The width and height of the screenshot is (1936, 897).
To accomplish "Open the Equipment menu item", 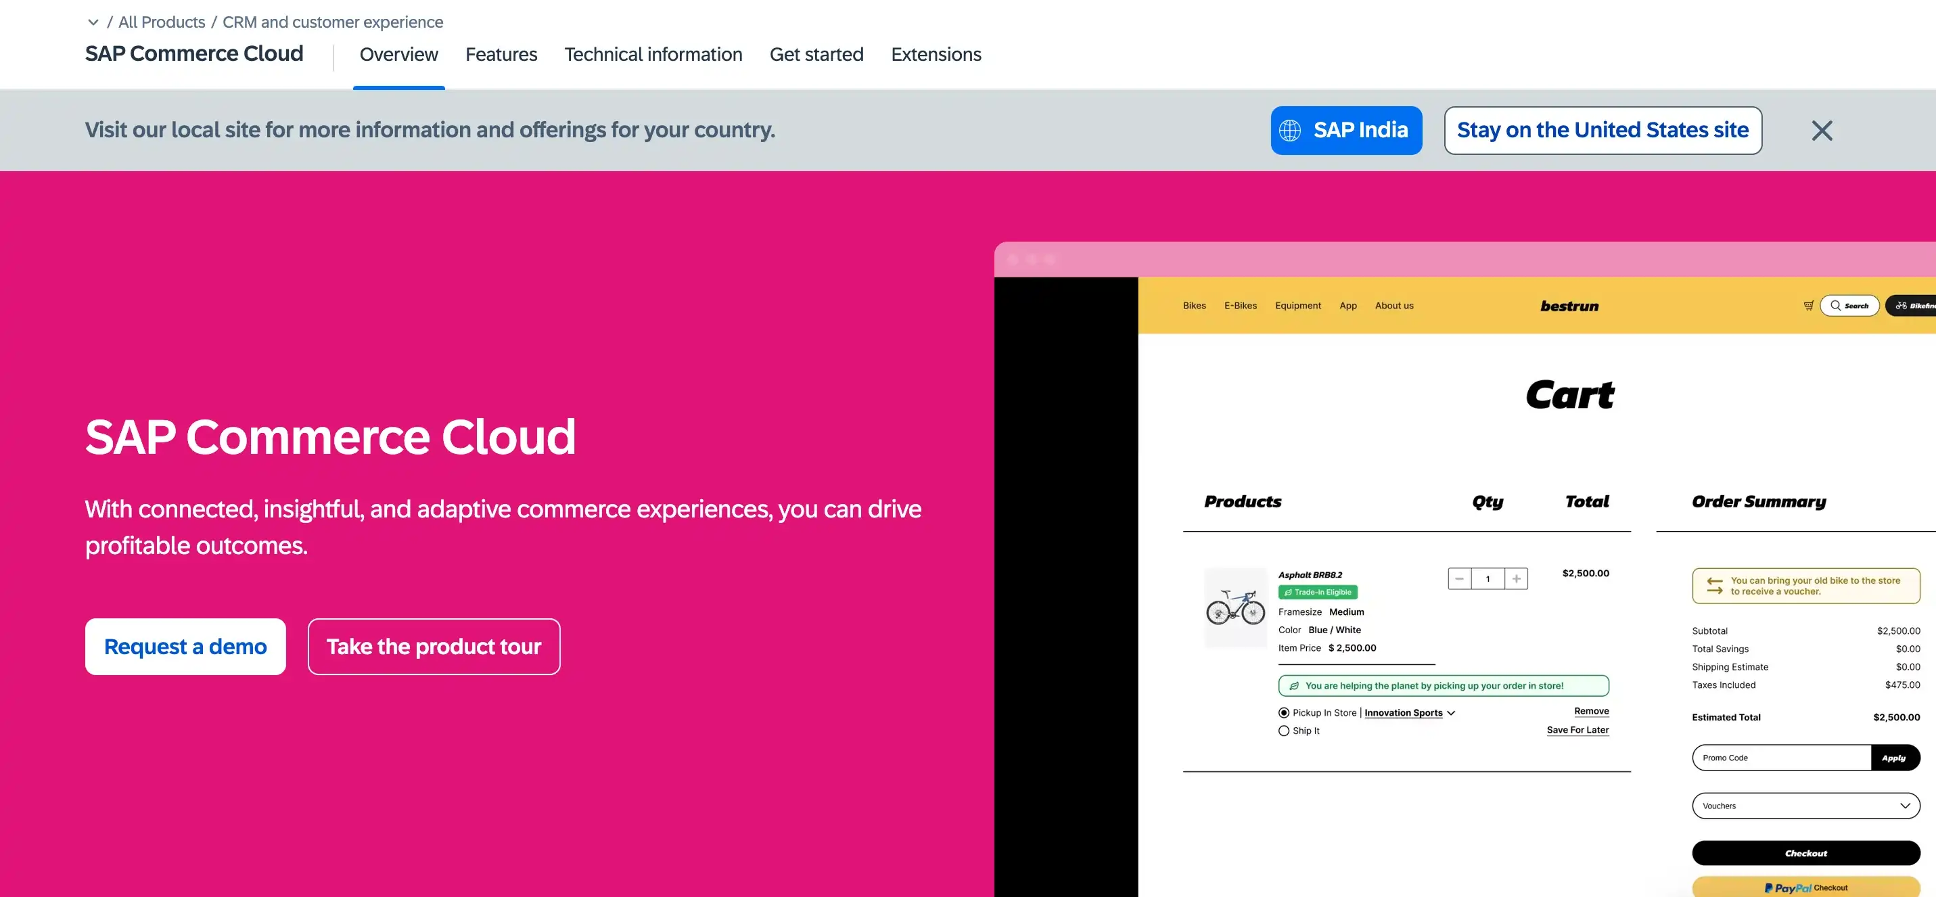I will [1297, 305].
